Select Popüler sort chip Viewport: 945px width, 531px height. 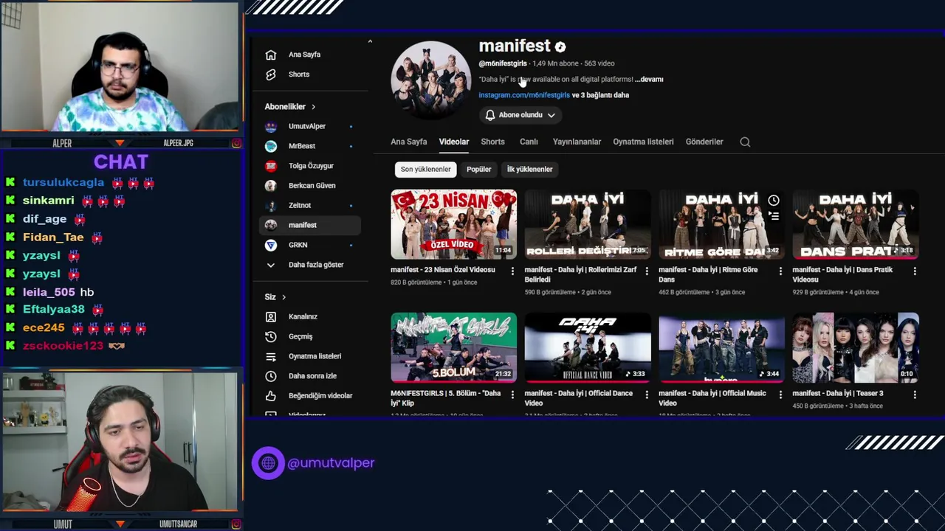pyautogui.click(x=478, y=169)
